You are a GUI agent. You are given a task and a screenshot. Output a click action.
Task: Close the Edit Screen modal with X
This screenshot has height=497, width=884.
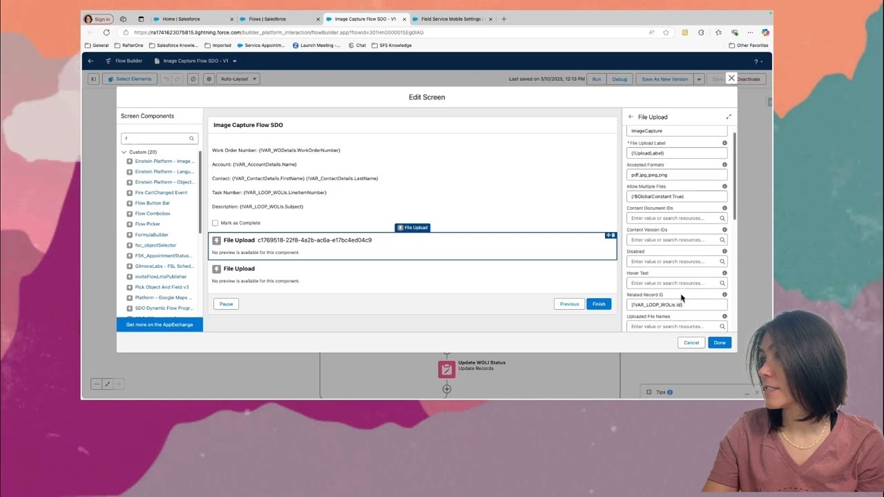coord(731,78)
